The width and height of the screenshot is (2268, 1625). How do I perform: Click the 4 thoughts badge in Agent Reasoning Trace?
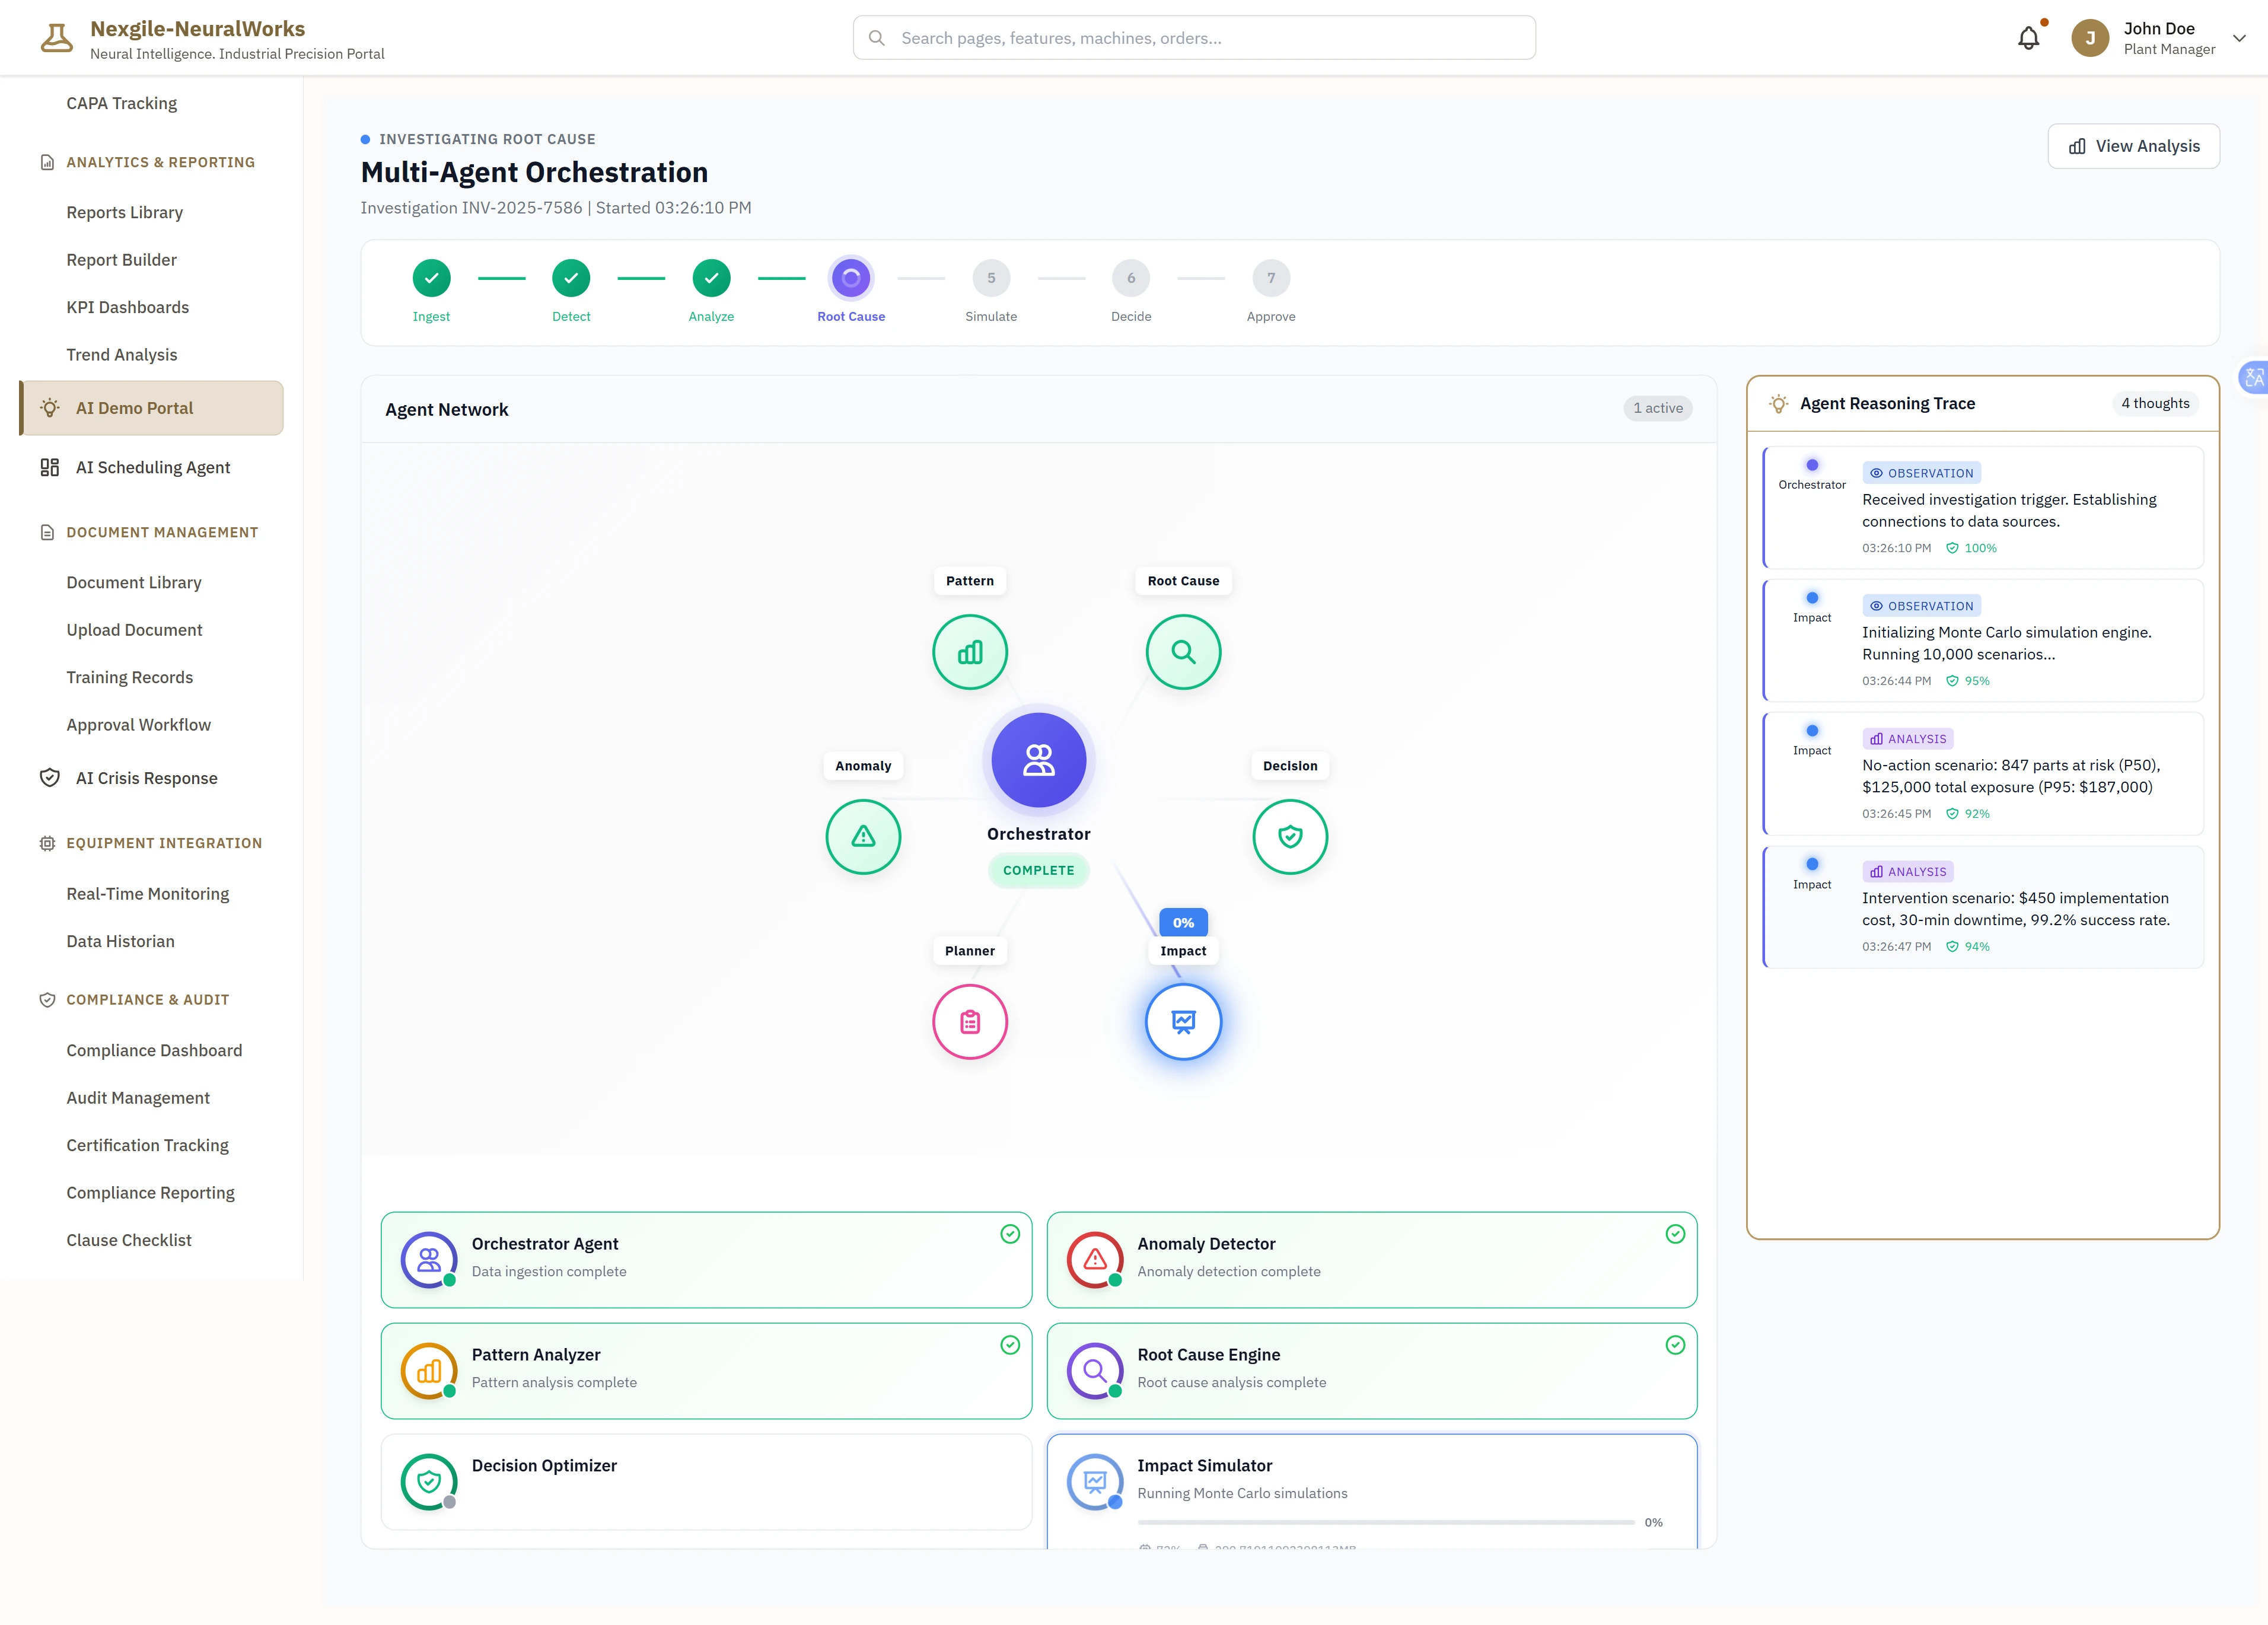(2155, 403)
